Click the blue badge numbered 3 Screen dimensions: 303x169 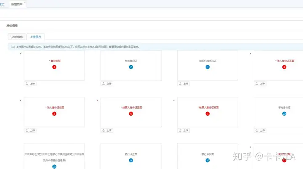(x=207, y=67)
